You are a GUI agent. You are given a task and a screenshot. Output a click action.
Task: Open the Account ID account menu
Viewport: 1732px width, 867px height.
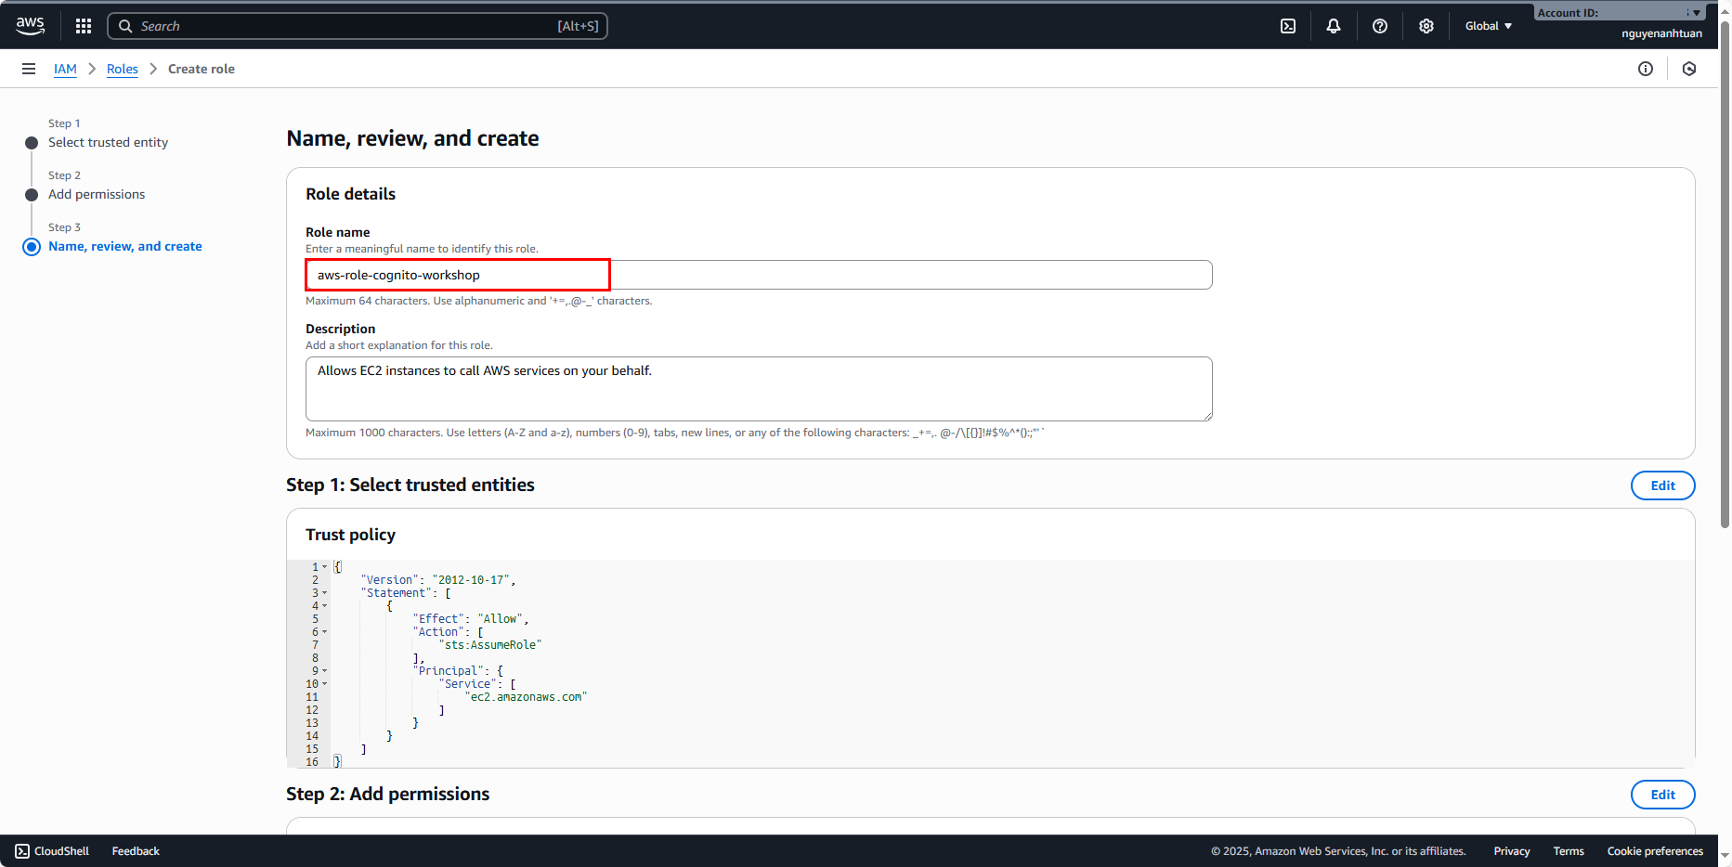point(1619,13)
